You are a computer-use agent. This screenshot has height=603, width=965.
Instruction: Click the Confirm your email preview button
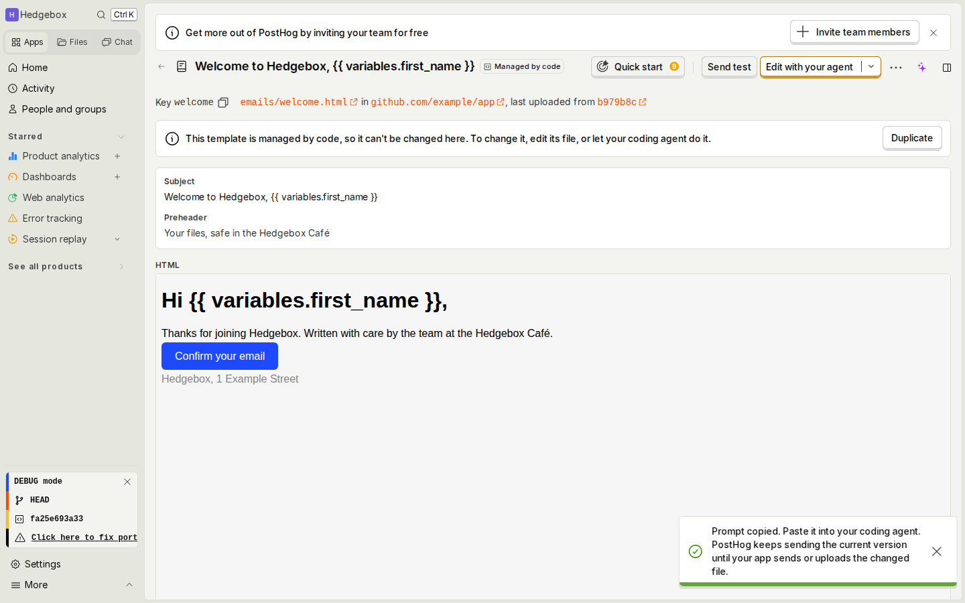[x=220, y=356]
